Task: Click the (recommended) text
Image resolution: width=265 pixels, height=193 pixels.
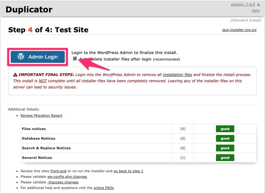Action: [166, 59]
